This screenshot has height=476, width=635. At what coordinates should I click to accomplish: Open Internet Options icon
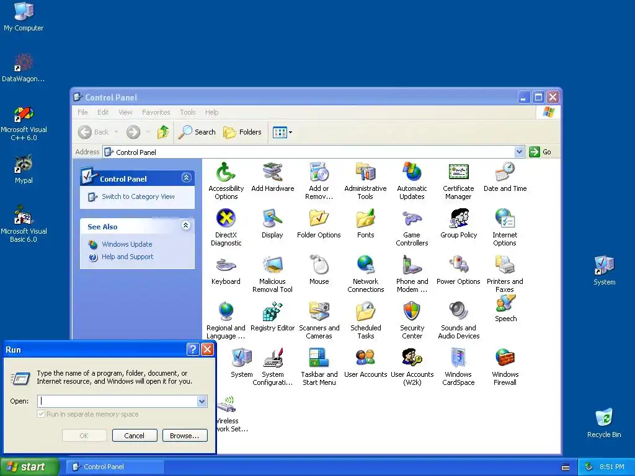pos(505,227)
